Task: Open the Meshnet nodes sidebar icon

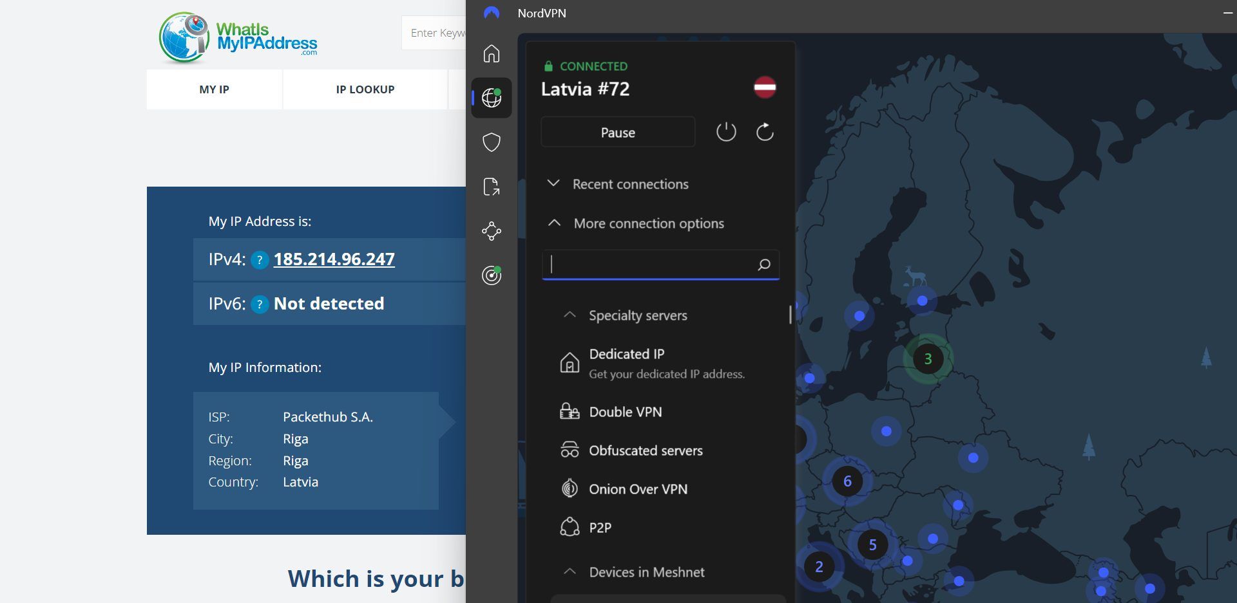Action: click(492, 231)
